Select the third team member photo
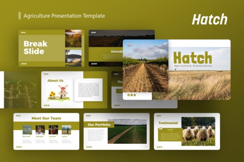The image size is (244, 162). [x=53, y=130]
